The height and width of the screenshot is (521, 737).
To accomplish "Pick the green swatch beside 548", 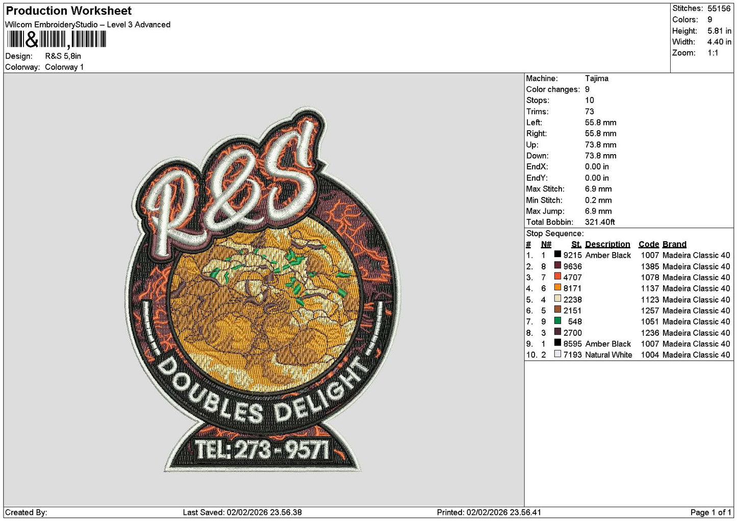I will click(x=557, y=320).
